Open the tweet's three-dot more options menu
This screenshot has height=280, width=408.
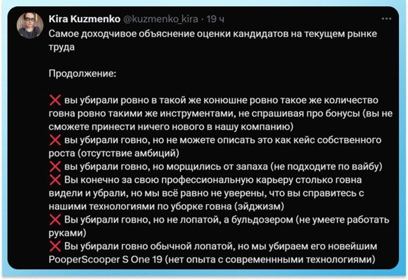point(386,18)
